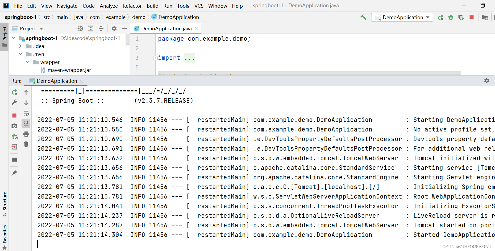Click the Project panel vertical scrollbar
495x251 pixels.
(x=127, y=39)
